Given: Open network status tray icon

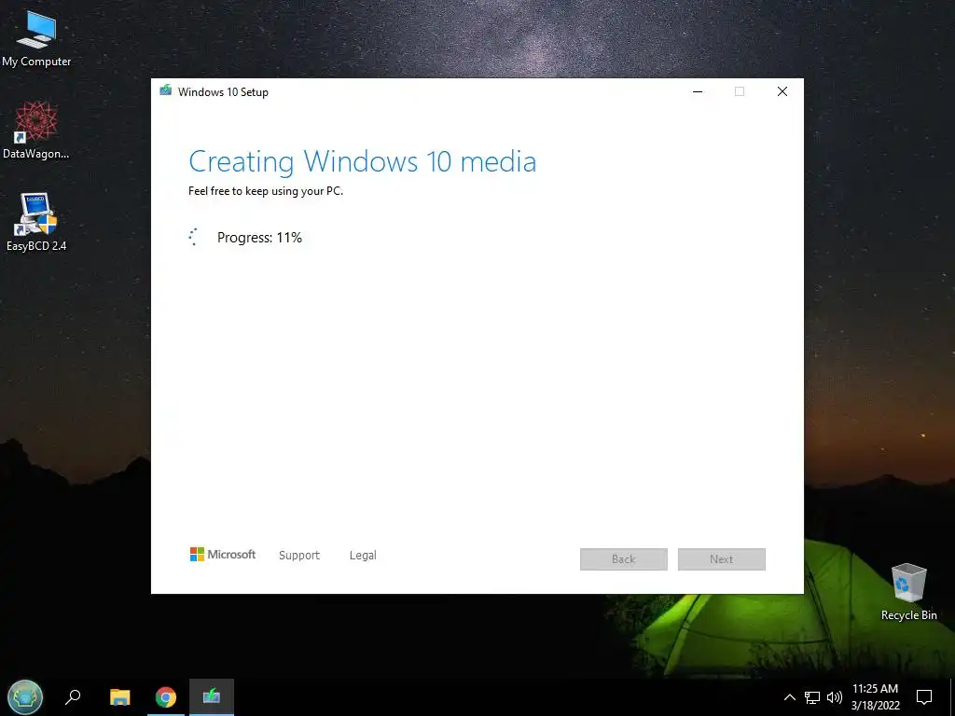Looking at the screenshot, I should tap(812, 697).
